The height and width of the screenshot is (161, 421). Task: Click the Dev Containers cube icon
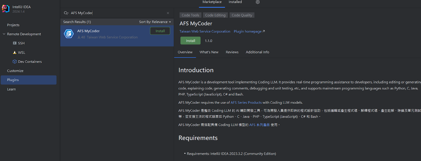click(x=15, y=62)
